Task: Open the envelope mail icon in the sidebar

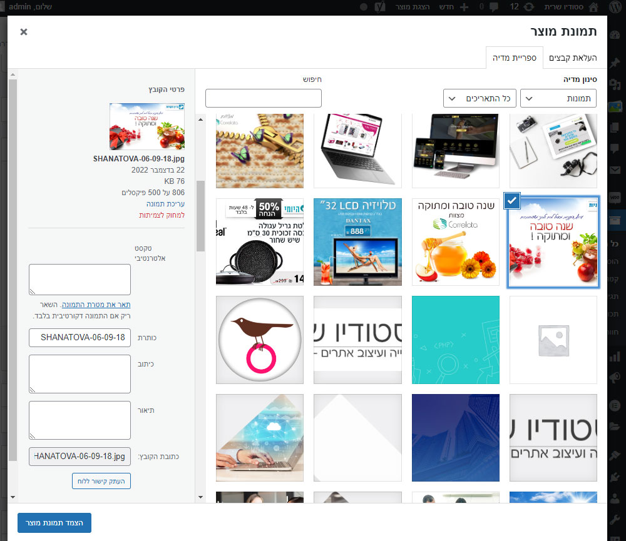Action: coord(615,170)
